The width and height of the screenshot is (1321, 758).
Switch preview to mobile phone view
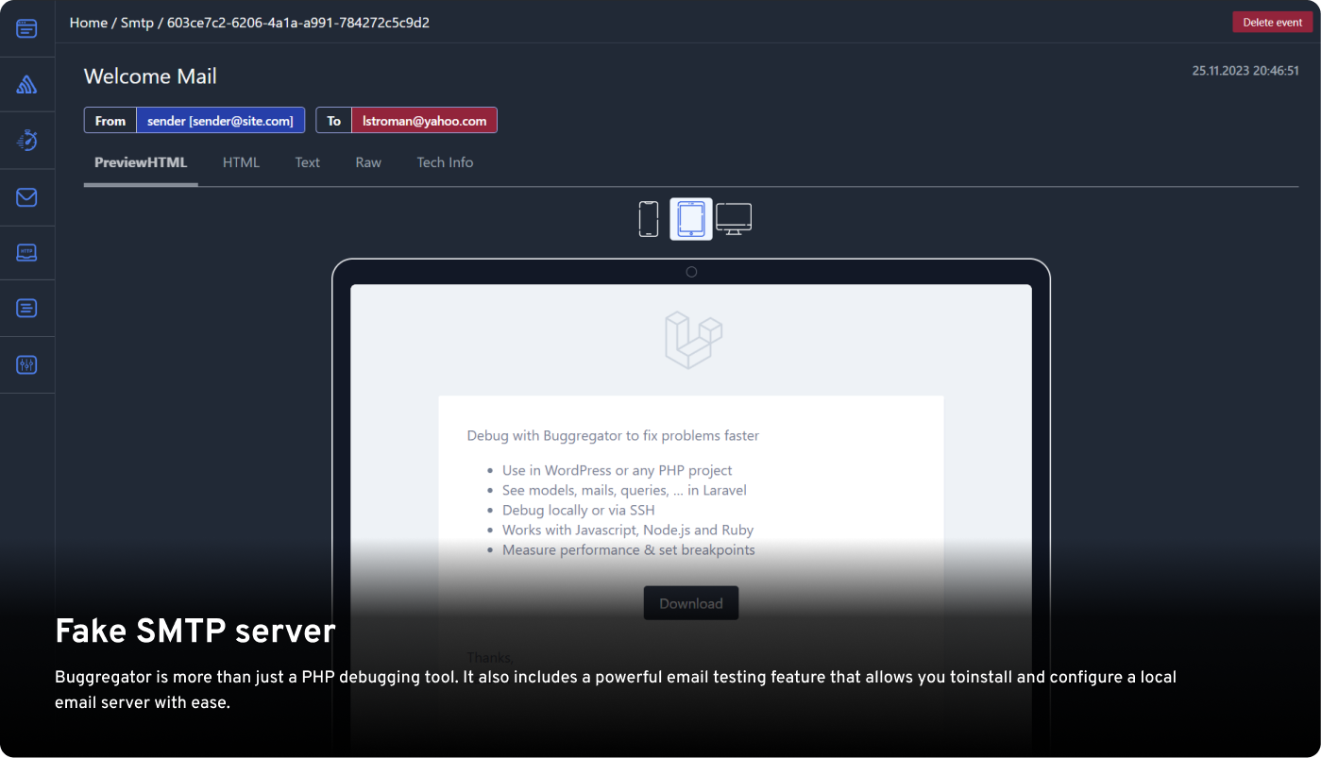pyautogui.click(x=649, y=217)
